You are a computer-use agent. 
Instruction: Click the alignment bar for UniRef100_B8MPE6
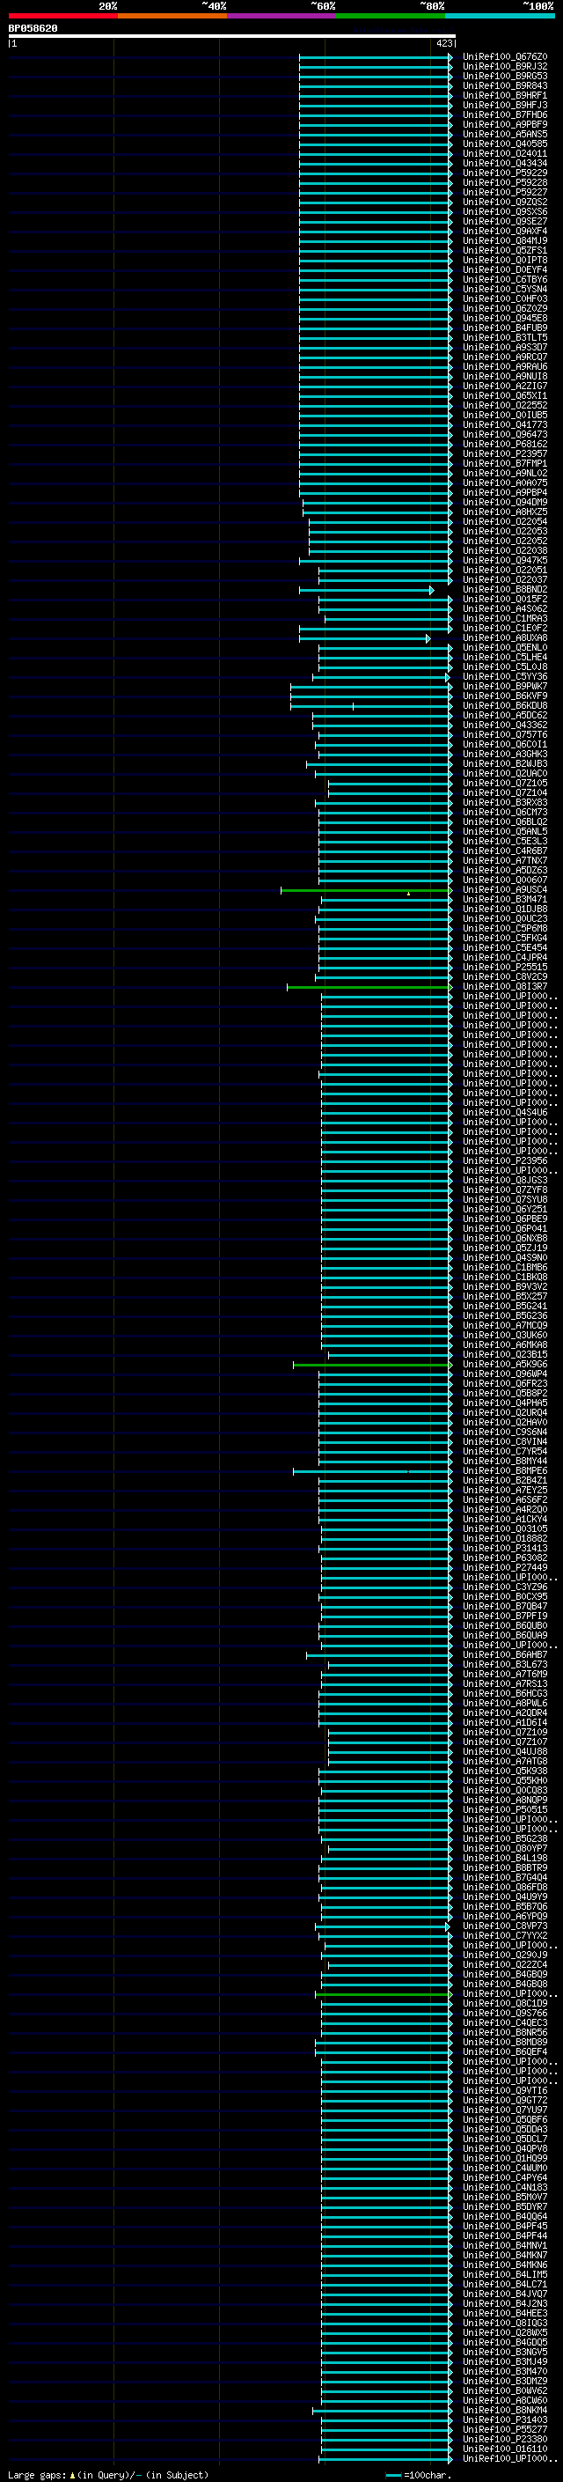(x=371, y=1470)
